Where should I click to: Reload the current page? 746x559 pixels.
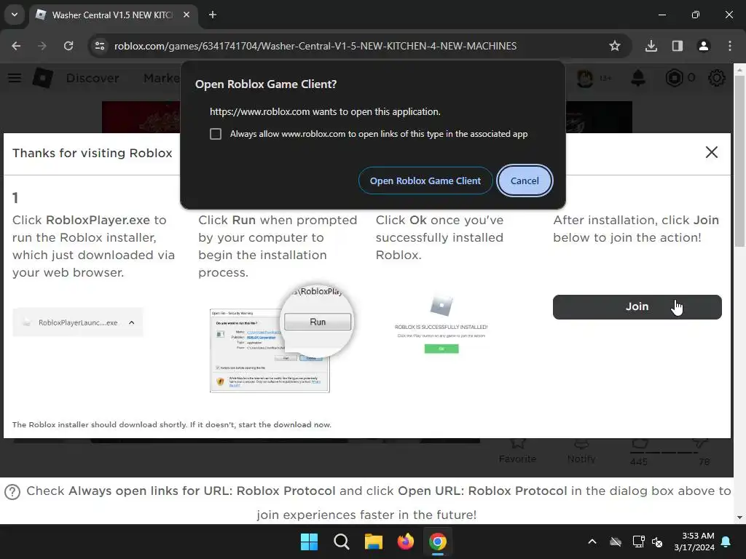[x=68, y=46]
